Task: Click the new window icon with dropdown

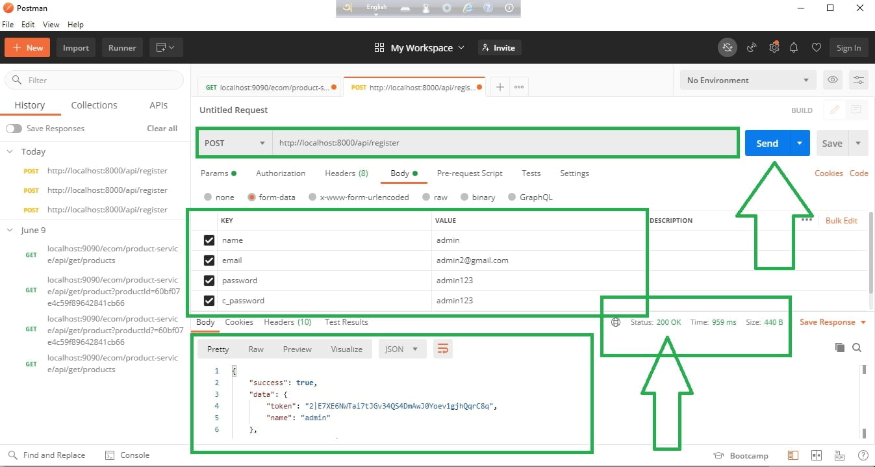Action: (166, 47)
